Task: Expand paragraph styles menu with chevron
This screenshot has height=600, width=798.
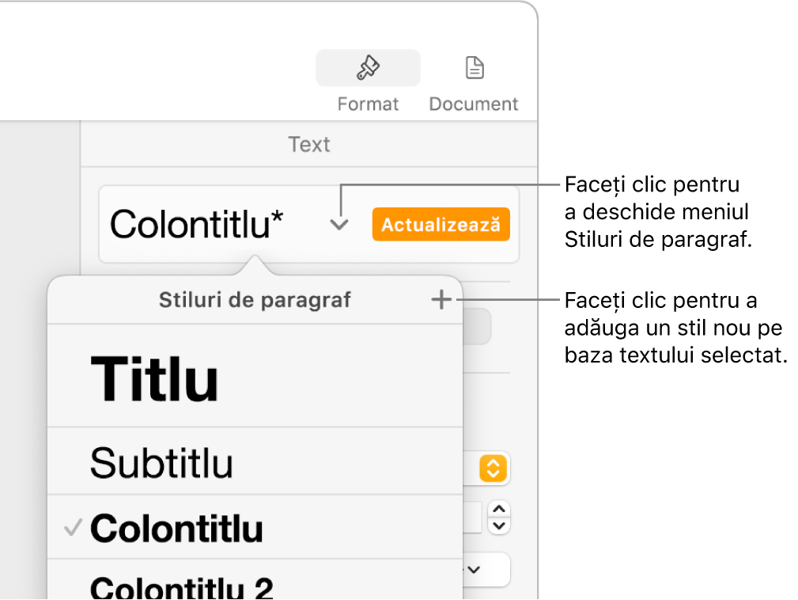Action: [339, 224]
